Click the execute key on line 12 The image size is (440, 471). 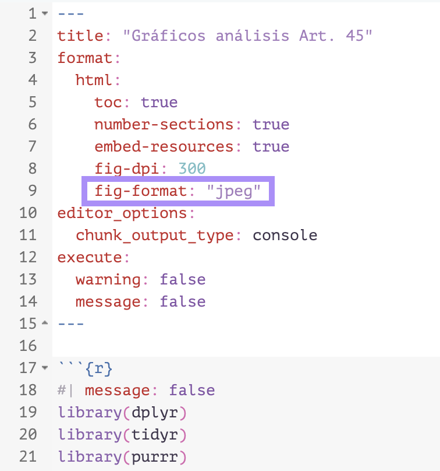tap(89, 258)
